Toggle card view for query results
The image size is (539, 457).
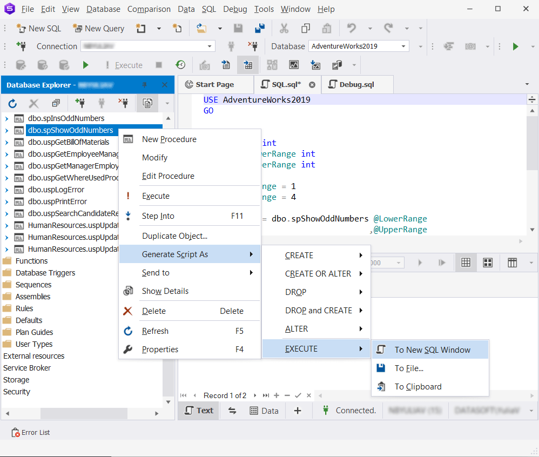488,263
